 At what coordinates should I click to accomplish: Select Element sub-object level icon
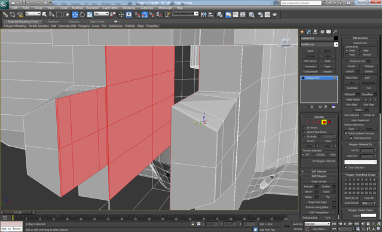(329, 122)
